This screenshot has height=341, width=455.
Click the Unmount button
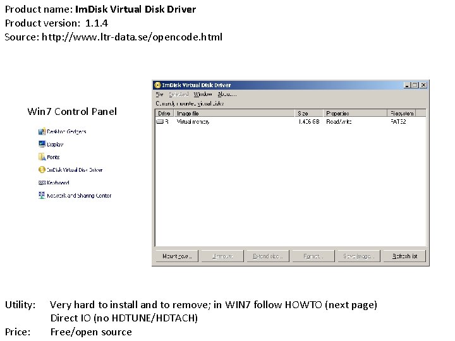(222, 256)
